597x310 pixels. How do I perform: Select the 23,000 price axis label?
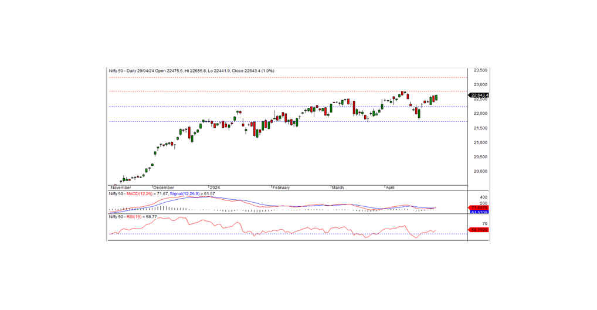click(x=480, y=84)
